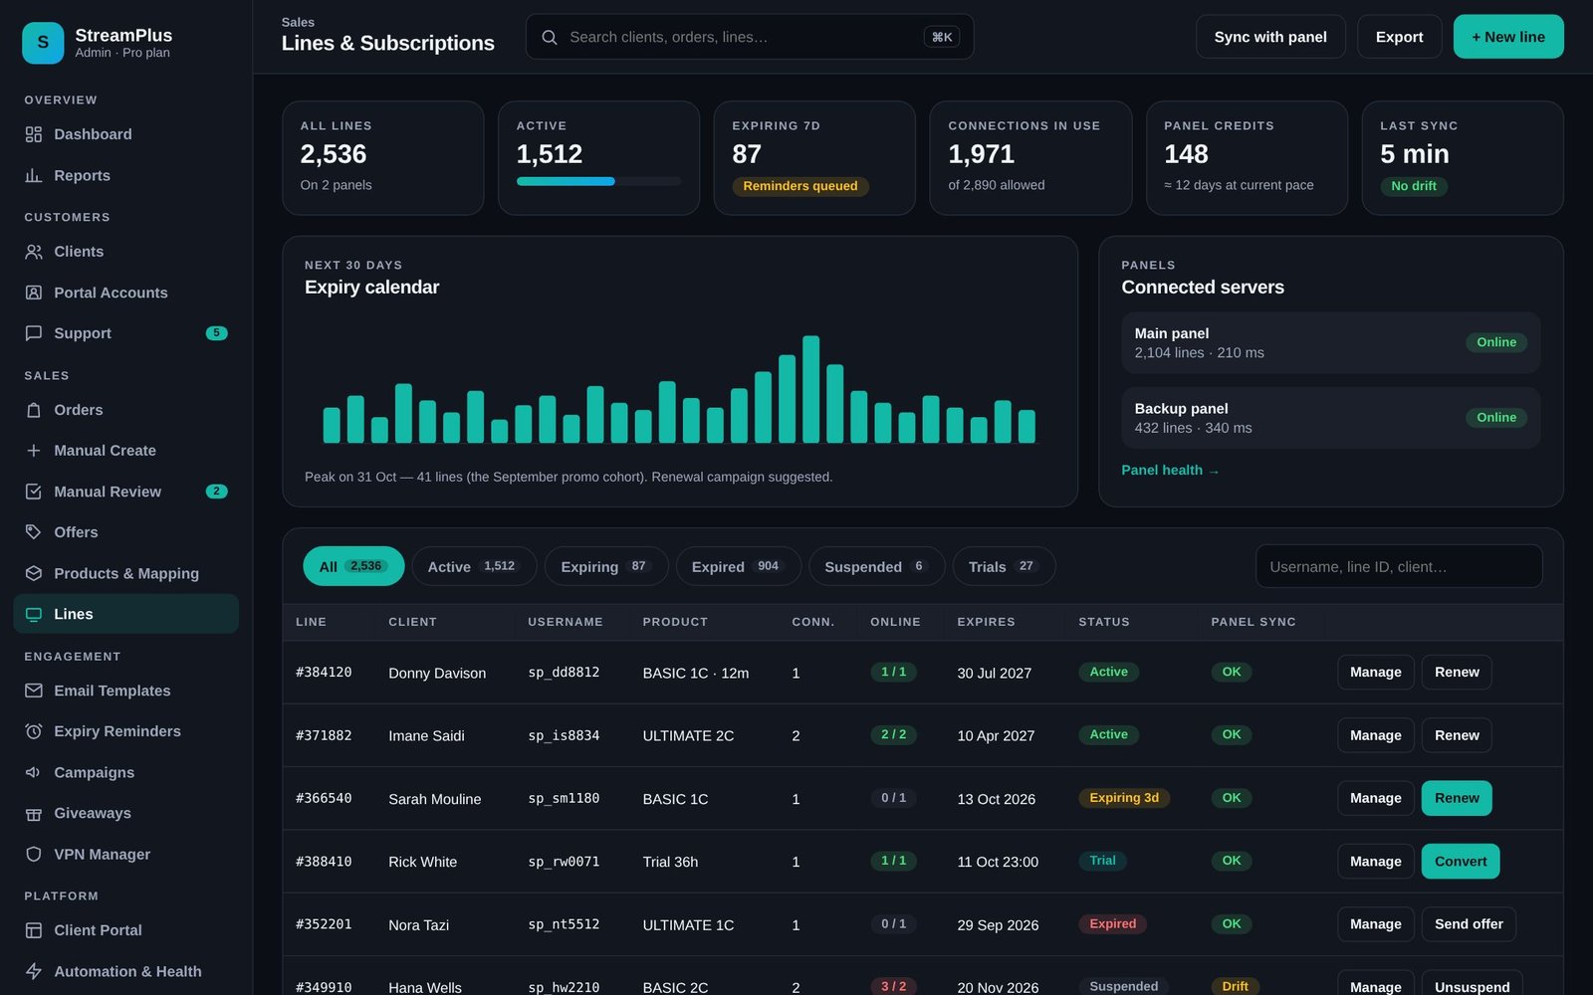Open Dashboard via its grid icon

pyautogui.click(x=34, y=134)
